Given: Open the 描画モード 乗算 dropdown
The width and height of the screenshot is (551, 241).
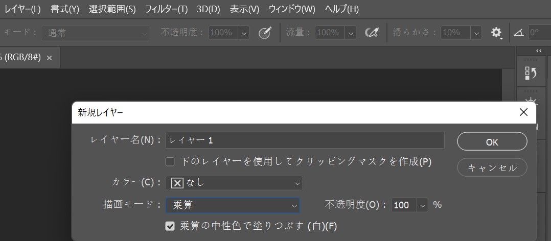Looking at the screenshot, I should 233,205.
